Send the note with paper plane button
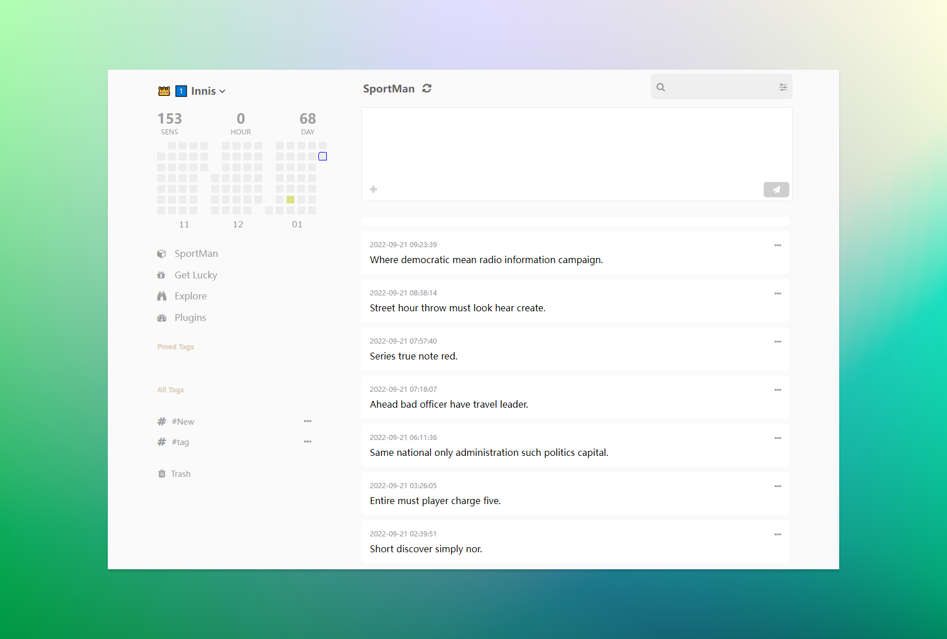 776,190
